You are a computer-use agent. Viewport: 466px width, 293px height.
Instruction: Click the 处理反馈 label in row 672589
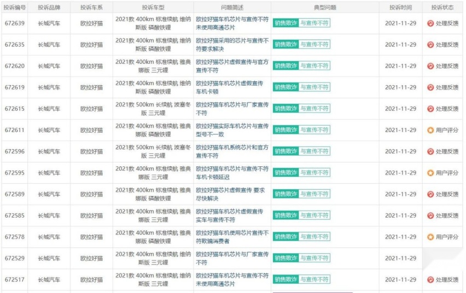coord(447,194)
